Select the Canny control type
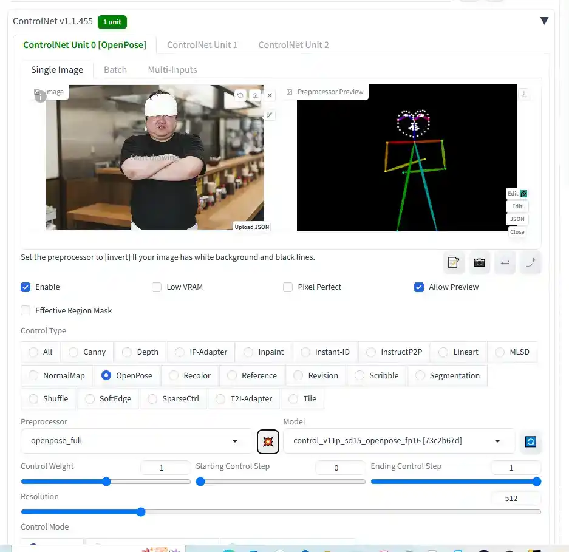Viewport: 569px width, 552px height. (87, 352)
